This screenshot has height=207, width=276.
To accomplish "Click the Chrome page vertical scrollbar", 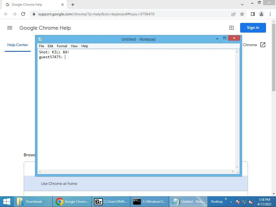I will click(274, 57).
